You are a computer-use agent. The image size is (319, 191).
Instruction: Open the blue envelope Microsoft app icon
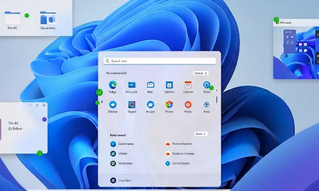pos(132,85)
